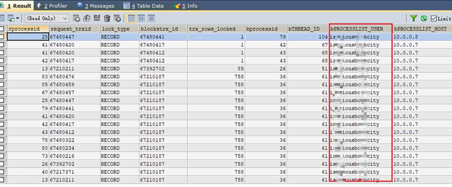Viewport: 452px width, 187px height.
Task: Open the green filter funnel
Action: [413, 18]
